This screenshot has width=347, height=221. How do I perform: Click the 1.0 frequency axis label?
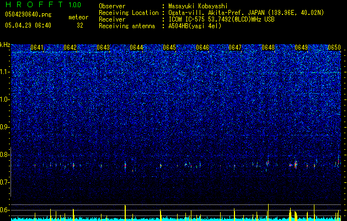point(5,100)
